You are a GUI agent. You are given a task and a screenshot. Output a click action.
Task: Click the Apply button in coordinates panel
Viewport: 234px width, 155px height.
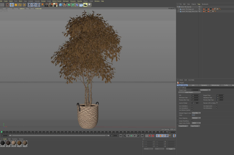(x=171, y=149)
